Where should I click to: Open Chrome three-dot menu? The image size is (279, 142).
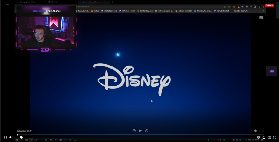click(263, 7)
